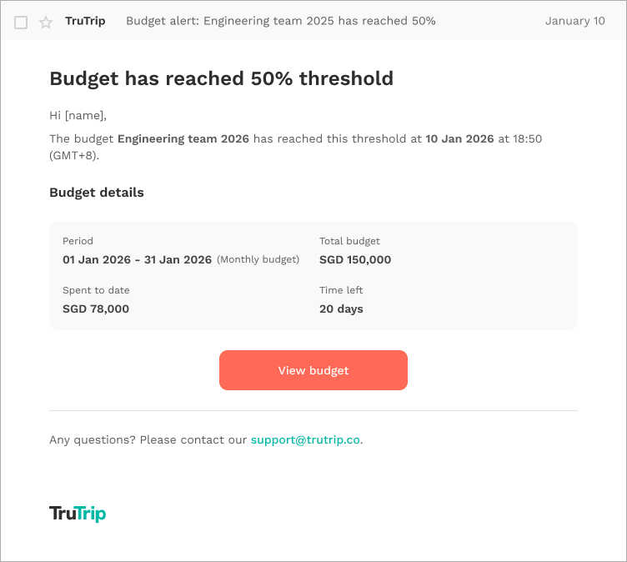Star the TruTrip budget alert email

[x=46, y=23]
